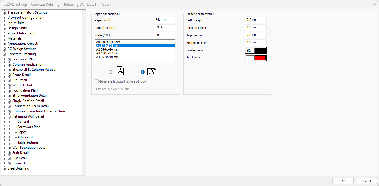Expand the Formwork Plan tree node
The height and width of the screenshot is (186, 379).
coord(10,59)
